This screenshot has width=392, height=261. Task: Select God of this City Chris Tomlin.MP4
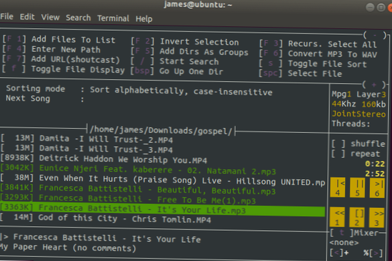[105, 218]
